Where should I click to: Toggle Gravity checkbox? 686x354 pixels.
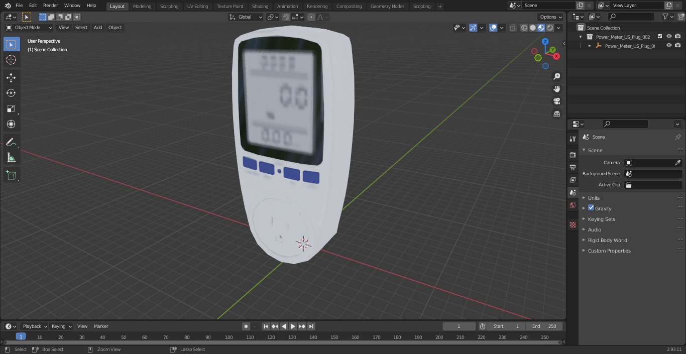click(591, 208)
